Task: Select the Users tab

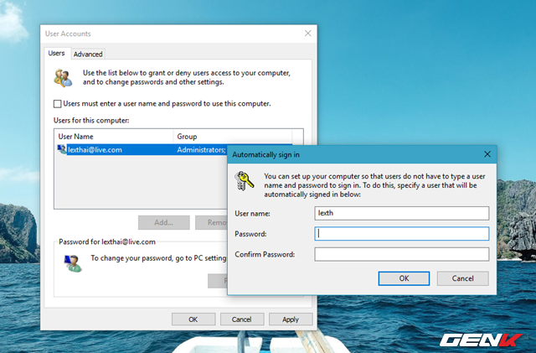Action: point(56,53)
